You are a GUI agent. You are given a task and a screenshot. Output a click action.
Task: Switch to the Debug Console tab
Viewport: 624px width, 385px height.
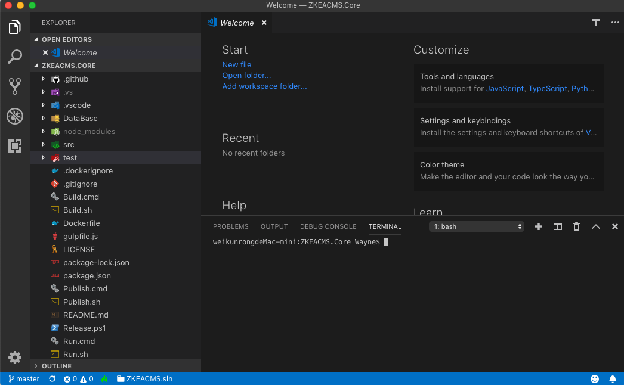click(328, 226)
